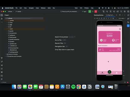Switch to the Pixel 3a device tab

coord(110,15)
